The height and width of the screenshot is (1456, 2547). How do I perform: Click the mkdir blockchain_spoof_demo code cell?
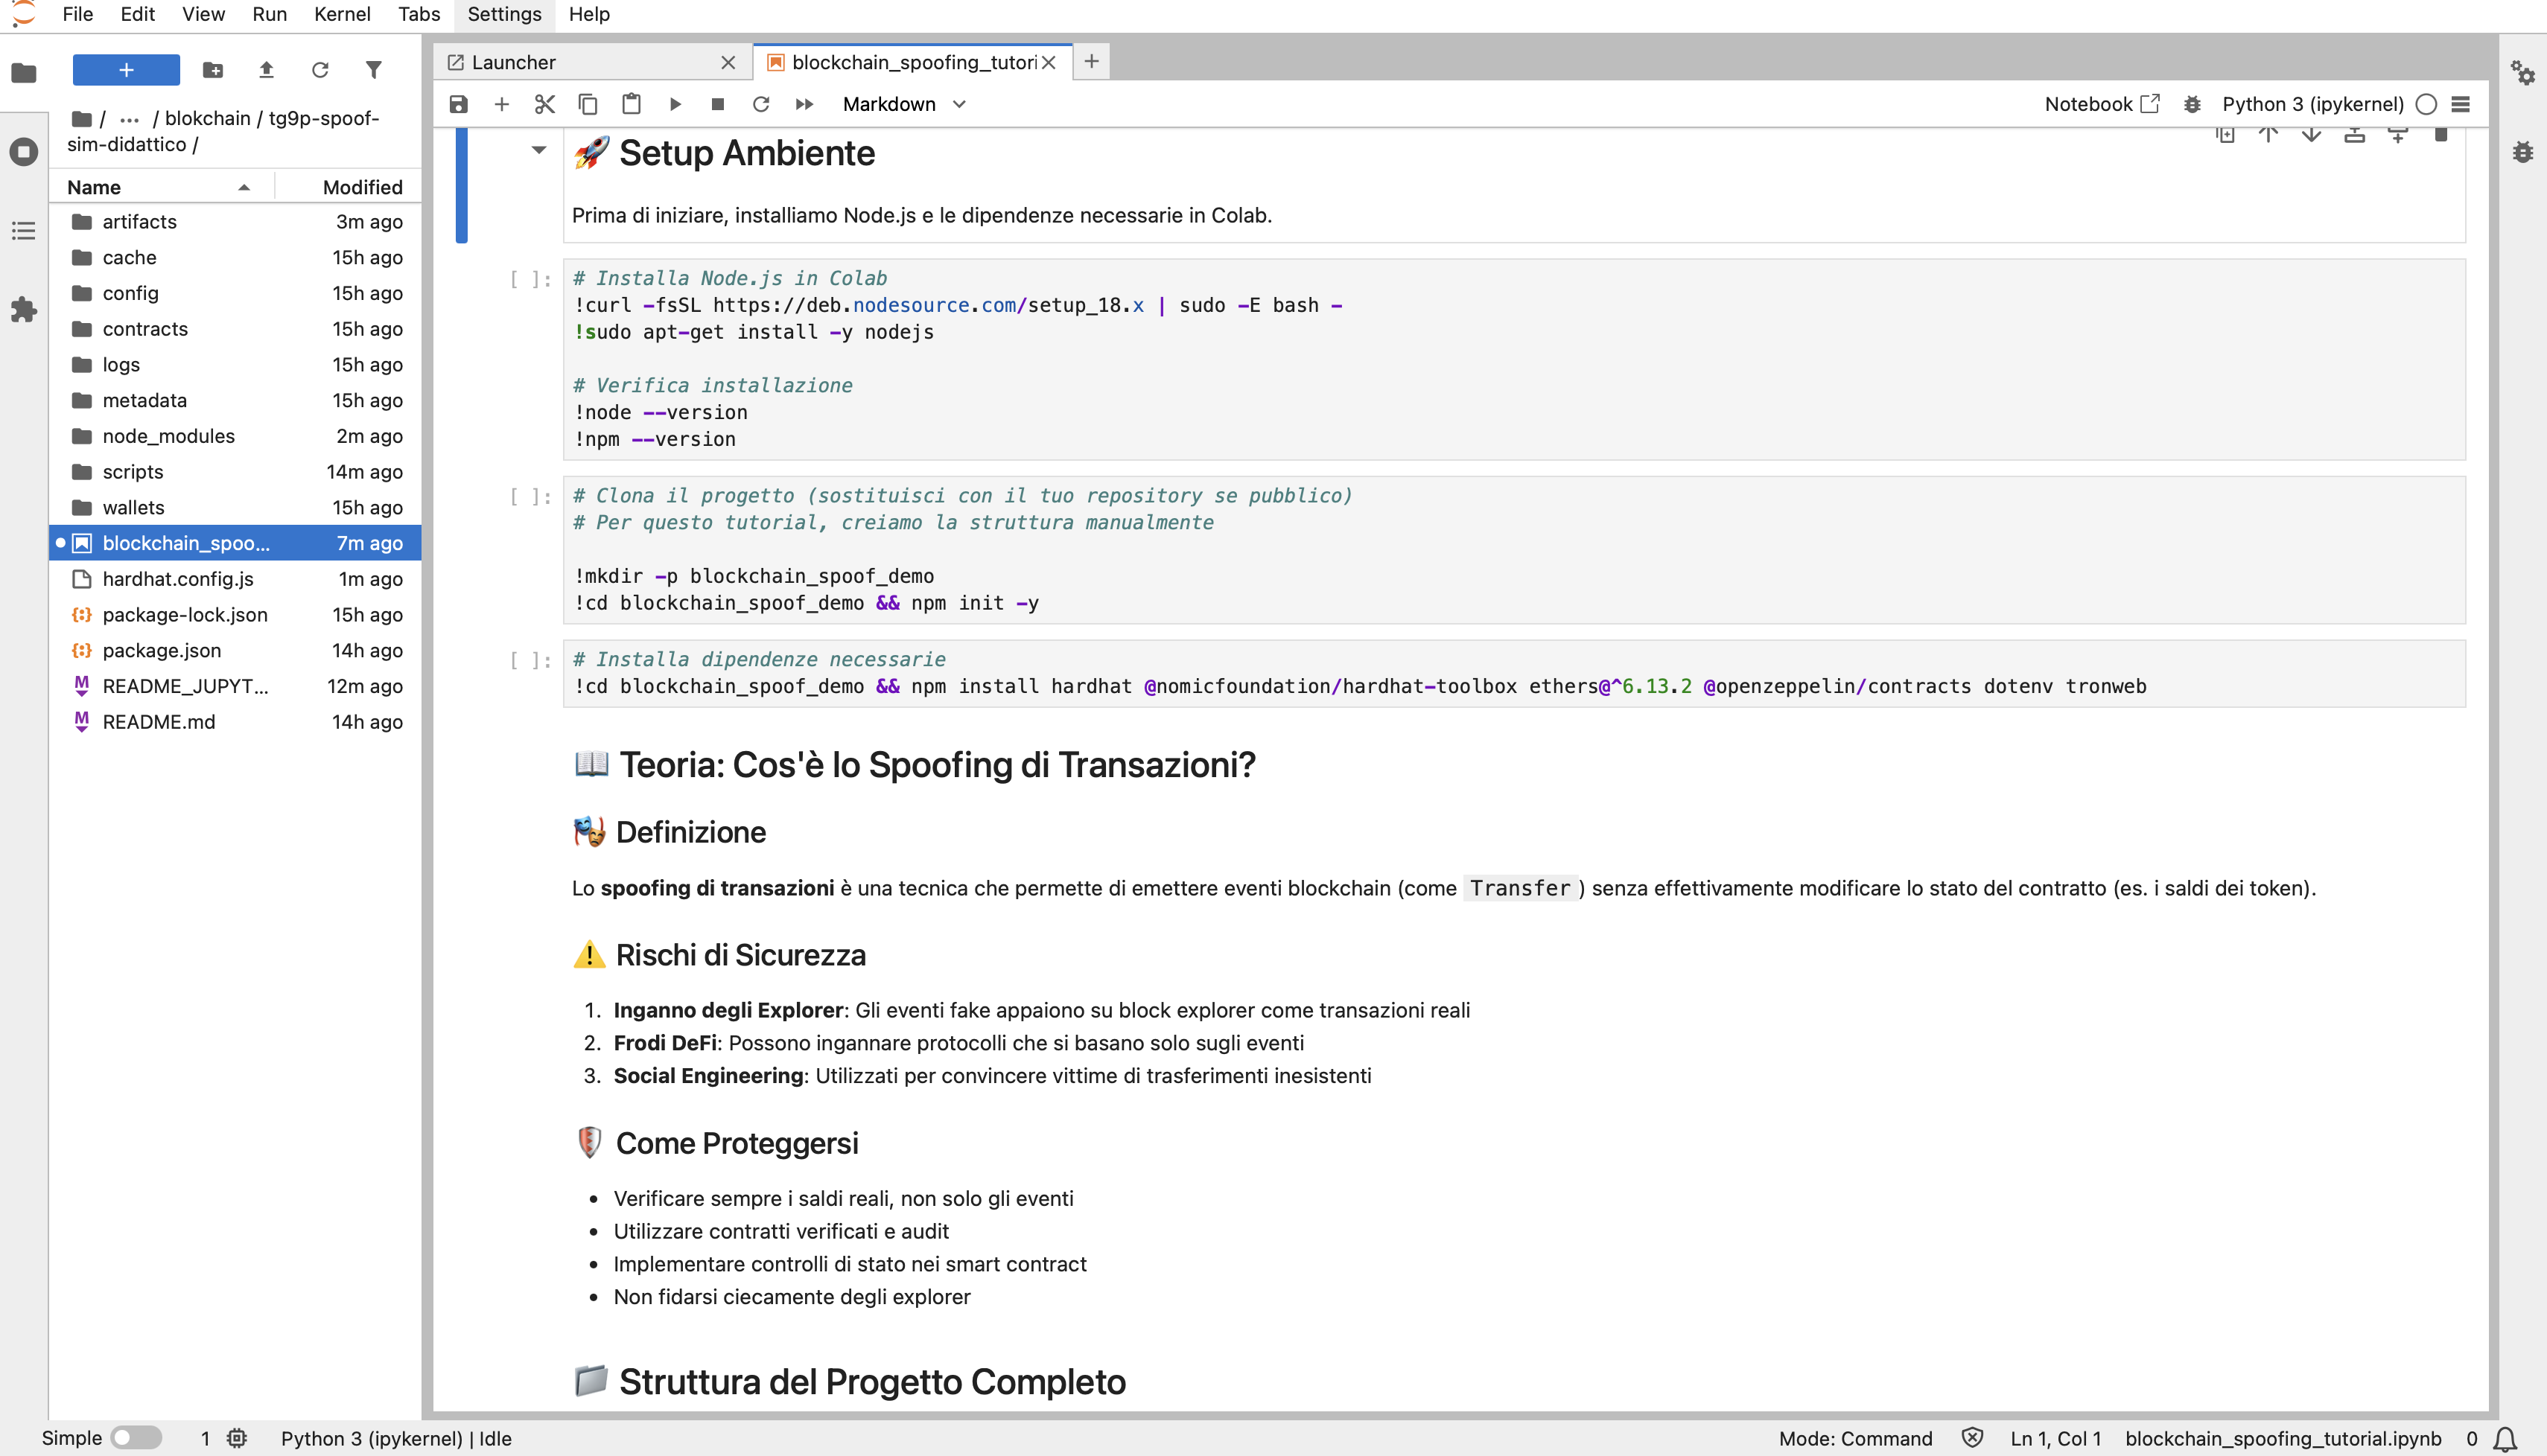point(1513,549)
